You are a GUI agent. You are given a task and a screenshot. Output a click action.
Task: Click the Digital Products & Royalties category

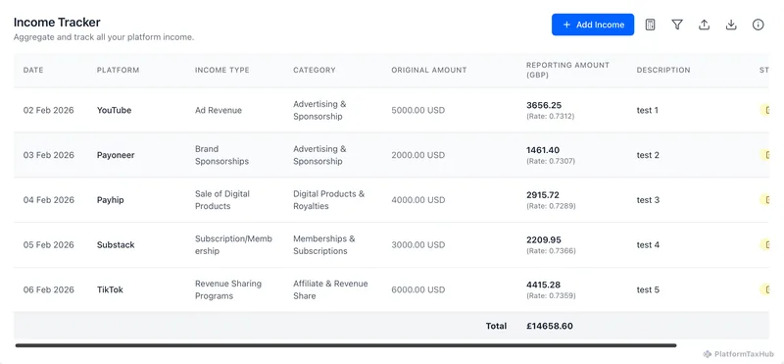coord(329,200)
